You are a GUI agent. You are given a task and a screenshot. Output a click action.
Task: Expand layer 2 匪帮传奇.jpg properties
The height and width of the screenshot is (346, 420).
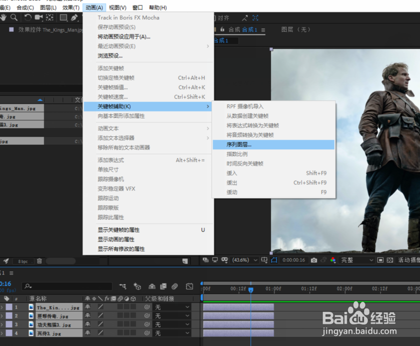point(1,316)
